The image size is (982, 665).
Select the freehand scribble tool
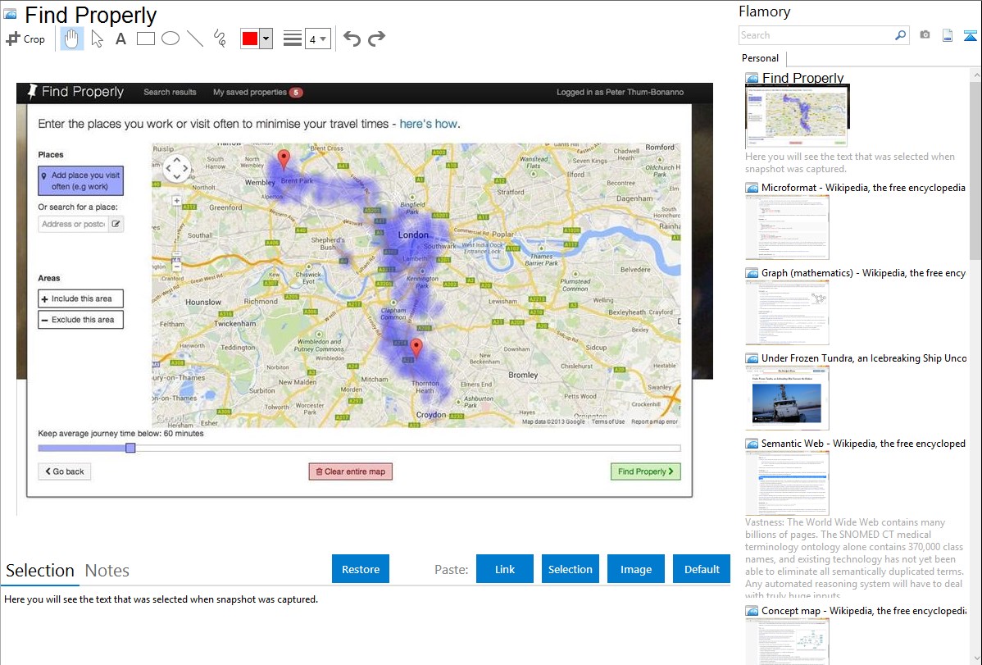point(220,39)
